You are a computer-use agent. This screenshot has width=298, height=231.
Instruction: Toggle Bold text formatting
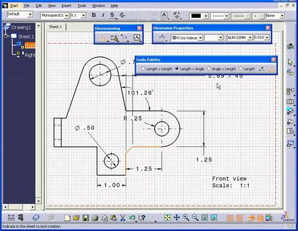point(94,15)
